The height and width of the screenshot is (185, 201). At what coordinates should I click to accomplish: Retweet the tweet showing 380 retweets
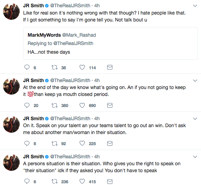(x=55, y=105)
